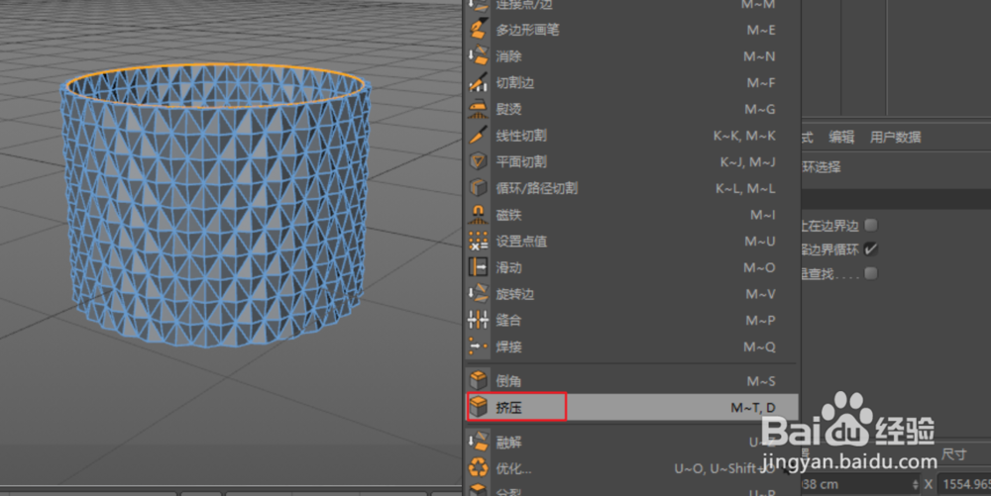
Task: Select the 多边形画笔 polygon pen icon
Action: 478,29
